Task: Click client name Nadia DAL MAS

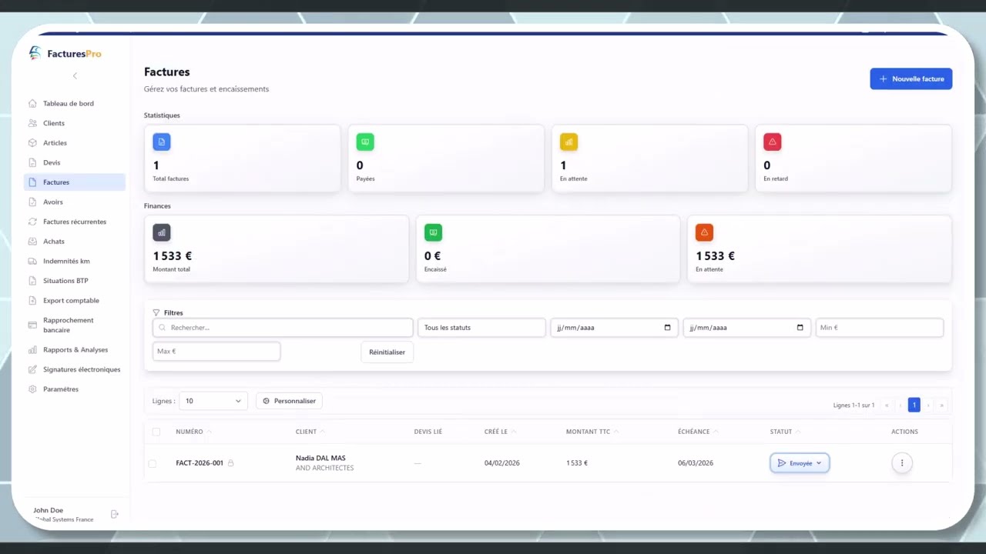Action: [x=320, y=458]
